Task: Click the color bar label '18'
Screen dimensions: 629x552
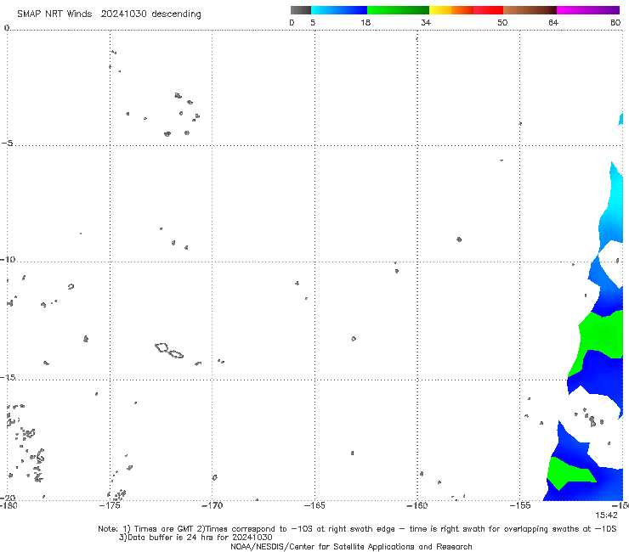Action: (x=365, y=22)
